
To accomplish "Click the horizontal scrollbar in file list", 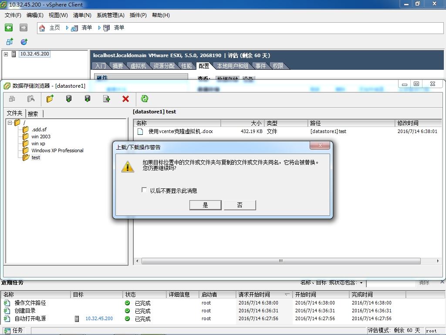I will pyautogui.click(x=281, y=261).
